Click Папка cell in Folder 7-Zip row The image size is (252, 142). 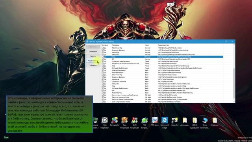tap(147, 66)
